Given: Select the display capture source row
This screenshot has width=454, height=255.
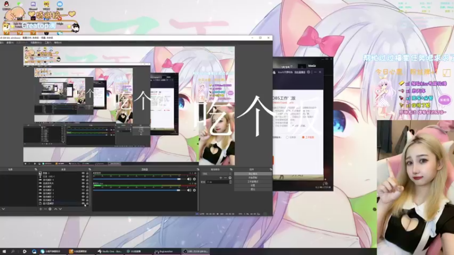Looking at the screenshot, I should (x=64, y=203).
